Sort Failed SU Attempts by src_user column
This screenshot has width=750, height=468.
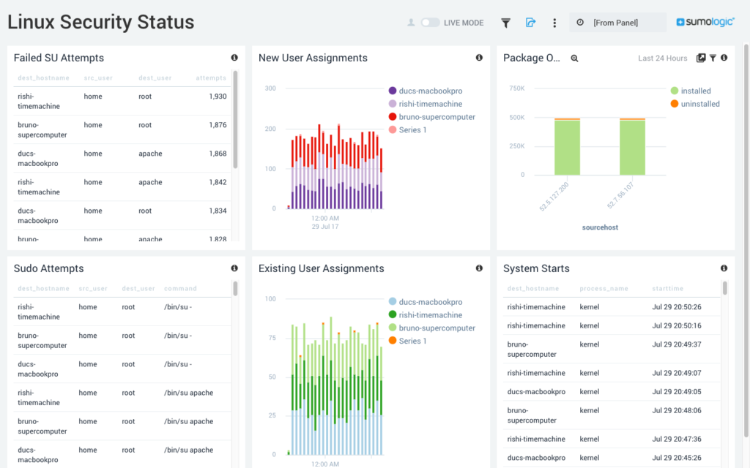[98, 78]
